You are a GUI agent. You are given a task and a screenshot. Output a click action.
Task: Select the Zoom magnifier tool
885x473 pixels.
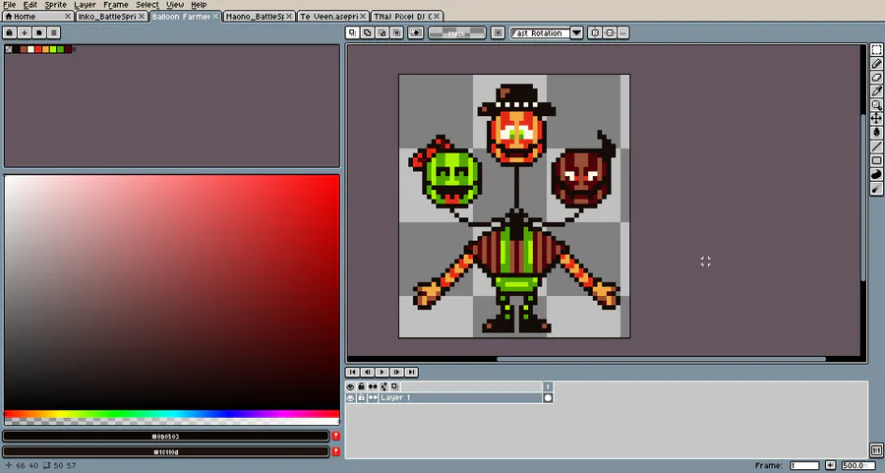coord(876,104)
